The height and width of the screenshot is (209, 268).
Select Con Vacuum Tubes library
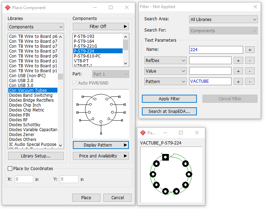pos(33,90)
